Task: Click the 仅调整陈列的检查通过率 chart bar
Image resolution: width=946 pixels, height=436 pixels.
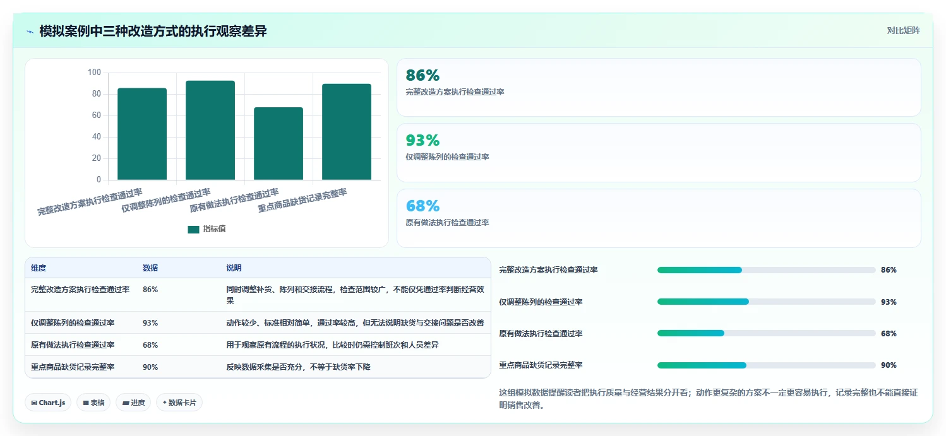Action: point(210,130)
